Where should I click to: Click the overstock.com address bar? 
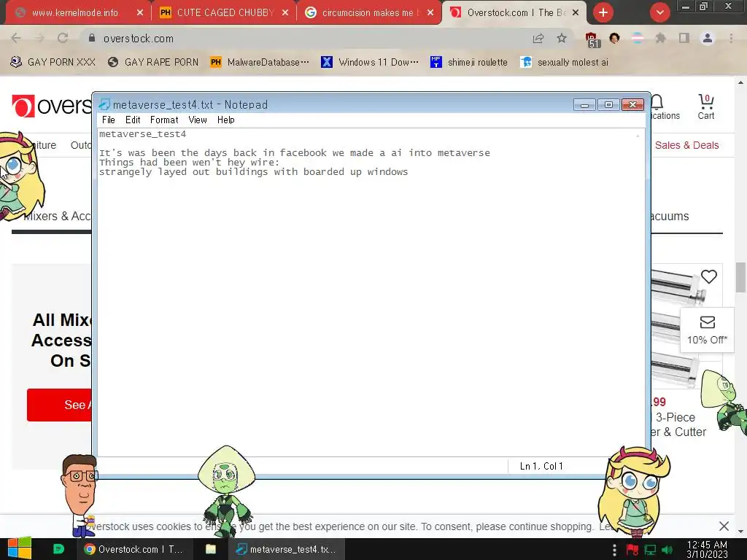tap(305, 38)
